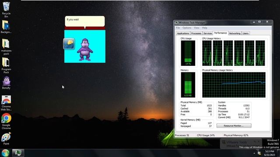Close the Windows Task Manager window
Image resolution: width=280 pixels, height=157 pixels.
(x=267, y=22)
